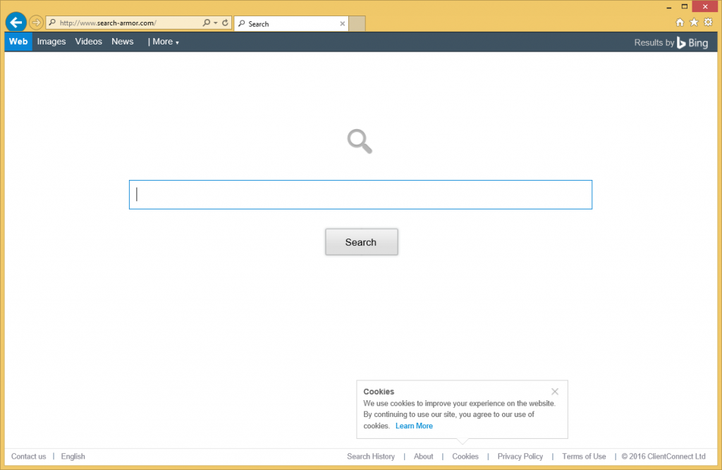Click the Contact us footer link
The width and height of the screenshot is (722, 470).
pos(29,457)
